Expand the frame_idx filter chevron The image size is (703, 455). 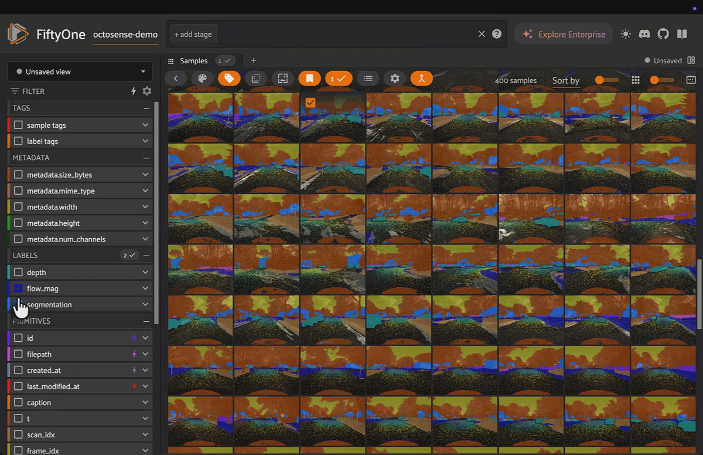tap(145, 451)
